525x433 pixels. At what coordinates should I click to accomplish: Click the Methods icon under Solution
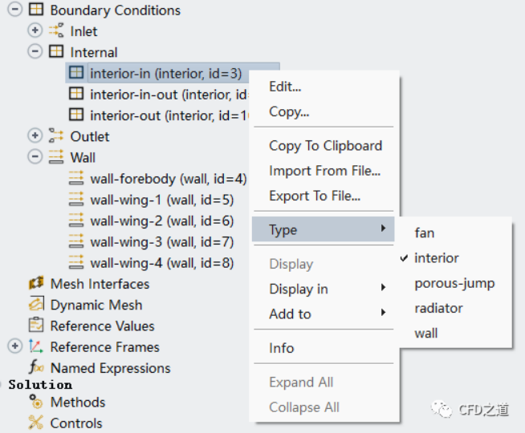(x=36, y=402)
